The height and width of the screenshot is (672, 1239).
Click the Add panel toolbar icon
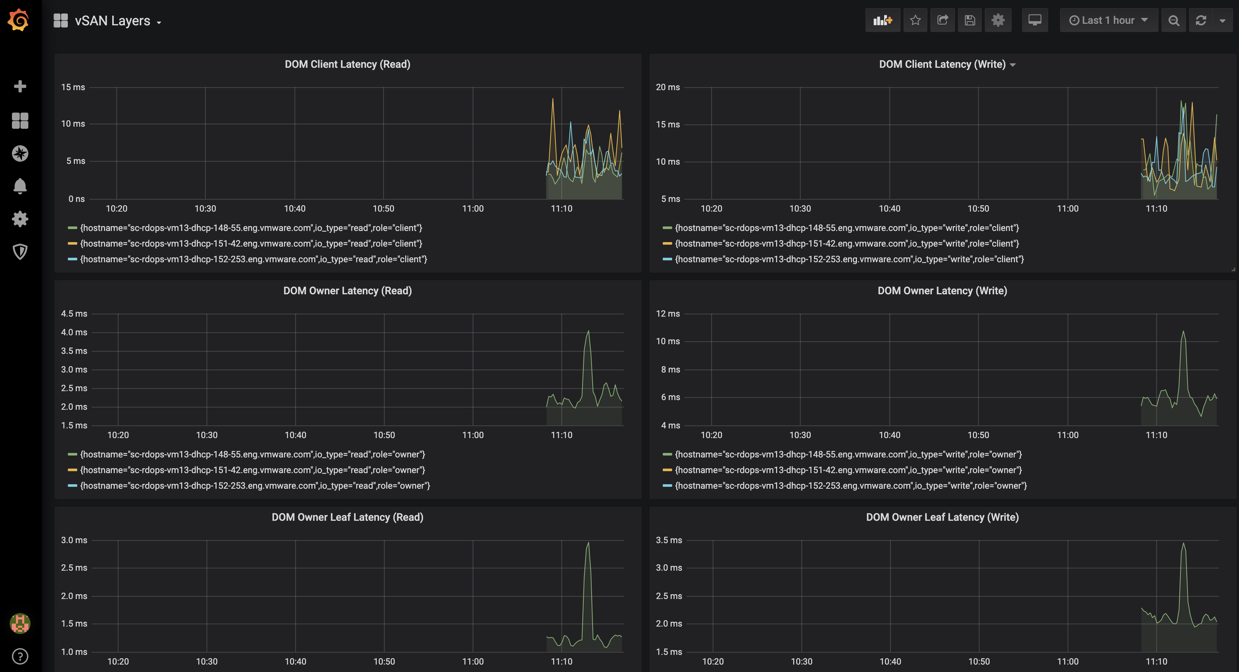[x=883, y=20]
